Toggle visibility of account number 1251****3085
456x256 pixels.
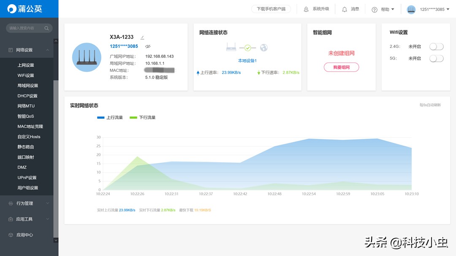click(148, 46)
